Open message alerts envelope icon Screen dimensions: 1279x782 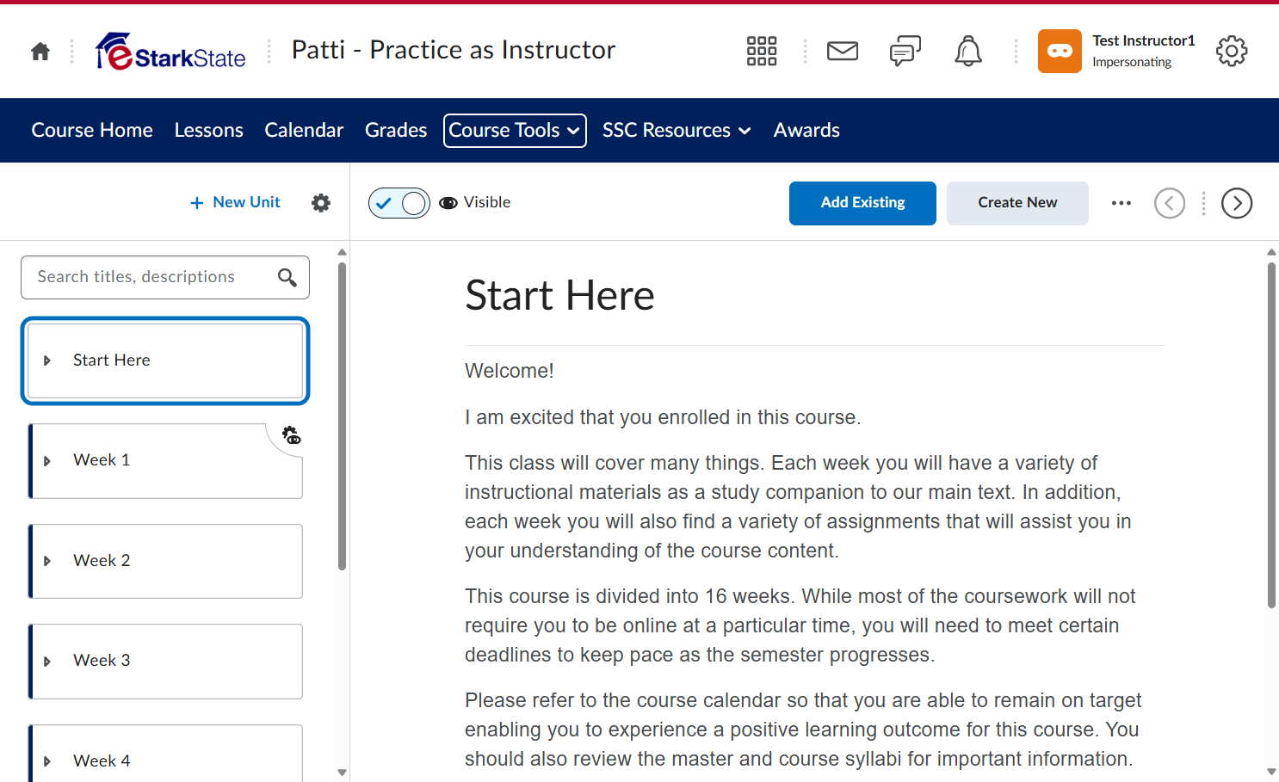843,52
